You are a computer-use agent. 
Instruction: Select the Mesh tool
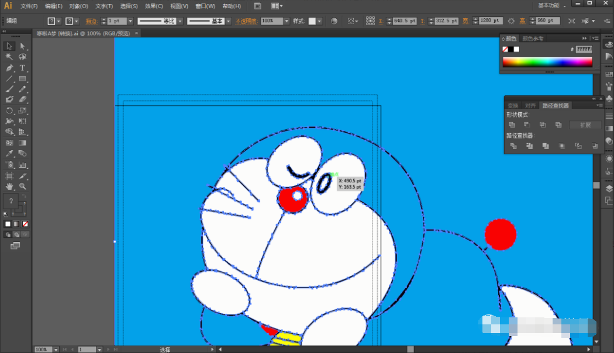9,143
